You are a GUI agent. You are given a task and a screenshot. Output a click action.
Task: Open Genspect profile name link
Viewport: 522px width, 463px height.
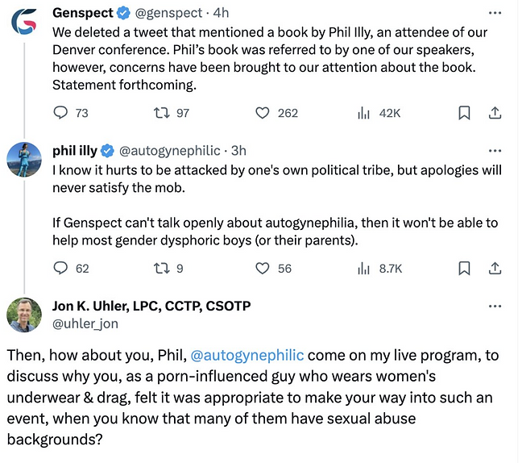(x=82, y=14)
